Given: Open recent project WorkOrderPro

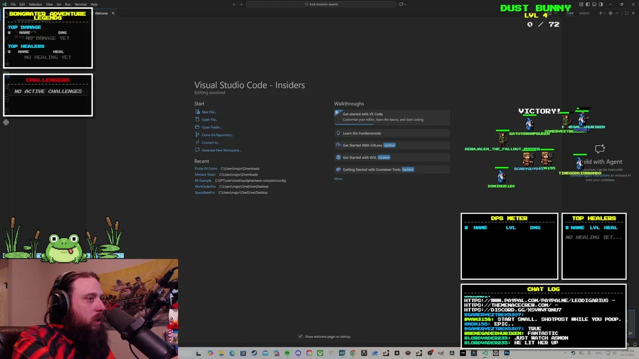Looking at the screenshot, I should click(x=205, y=186).
